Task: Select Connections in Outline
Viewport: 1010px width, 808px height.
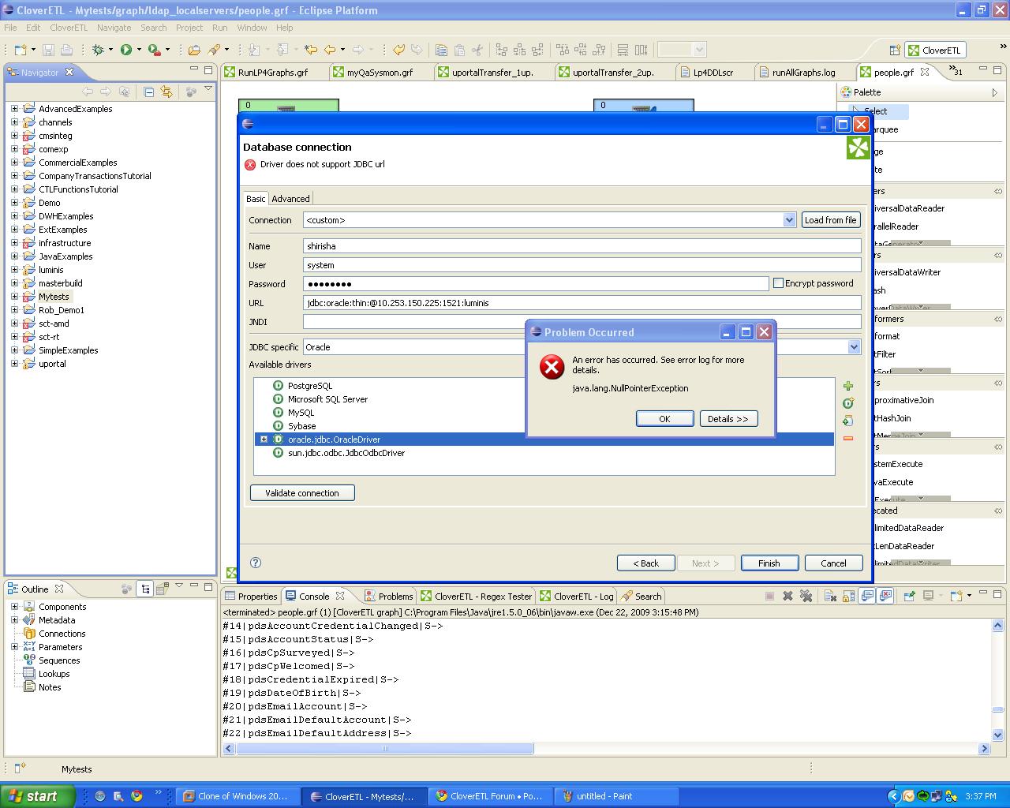Action: click(x=62, y=634)
